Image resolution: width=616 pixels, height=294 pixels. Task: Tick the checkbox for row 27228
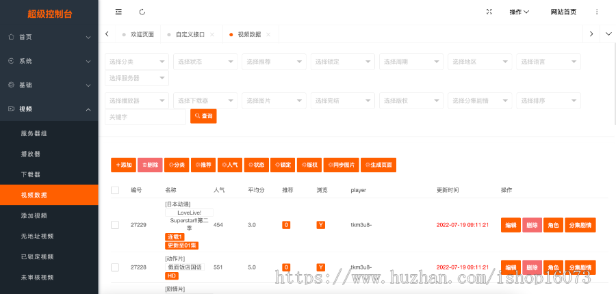click(115, 267)
